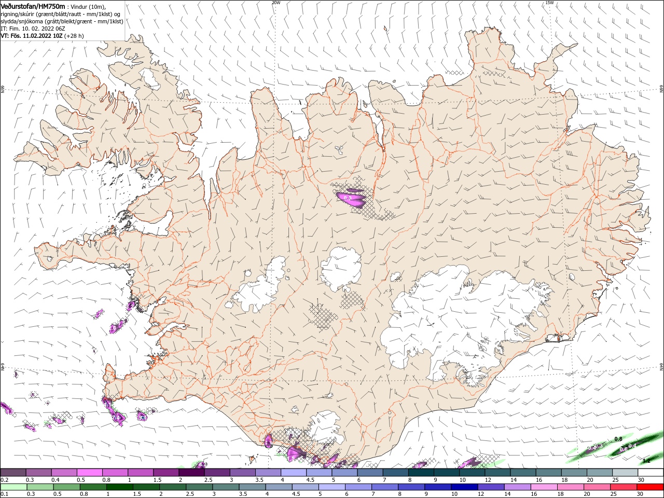Pick the bright pink swatch labeled 0.5 in the upper legend
The width and height of the screenshot is (664, 498).
pos(89,473)
